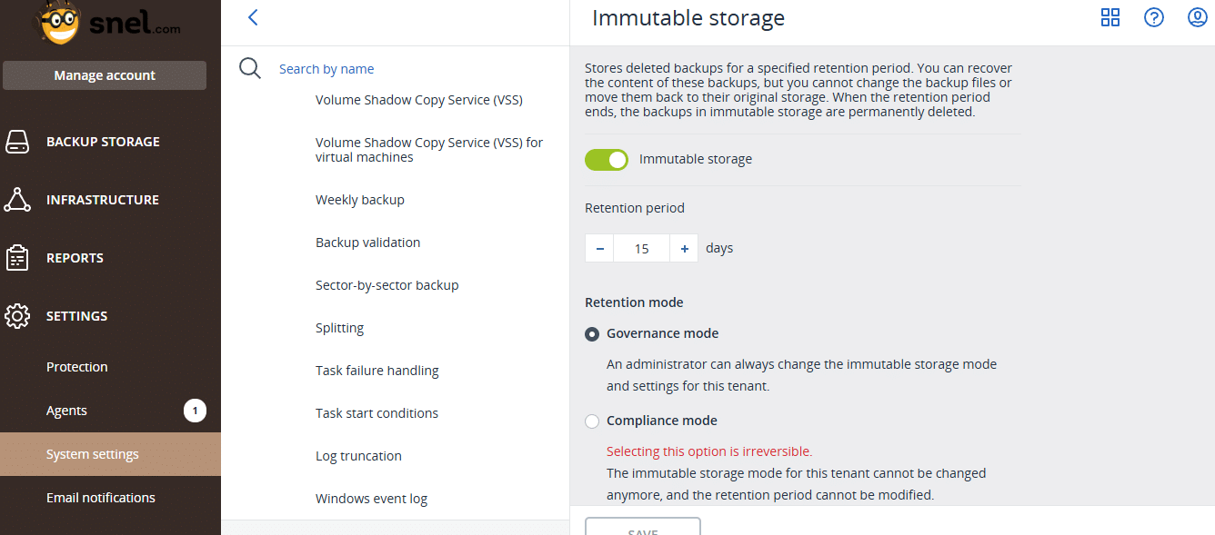Click the Backup Storage drive icon
The height and width of the screenshot is (535, 1215).
17,142
